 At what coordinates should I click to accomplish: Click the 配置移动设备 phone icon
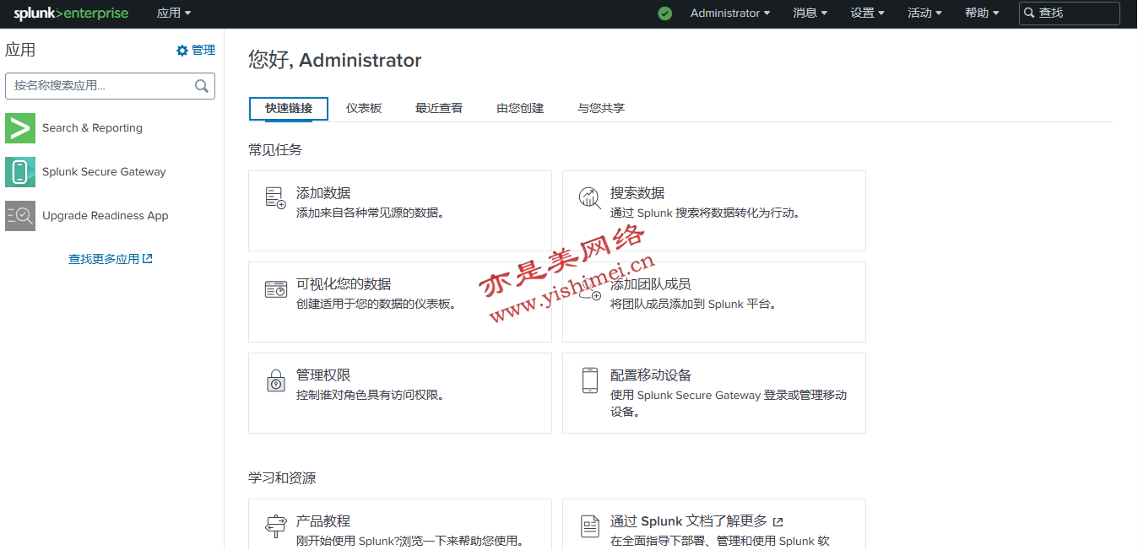pyautogui.click(x=589, y=380)
